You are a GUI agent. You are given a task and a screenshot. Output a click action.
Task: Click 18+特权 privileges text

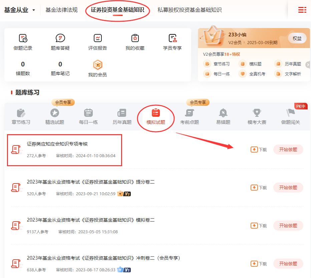(232, 54)
